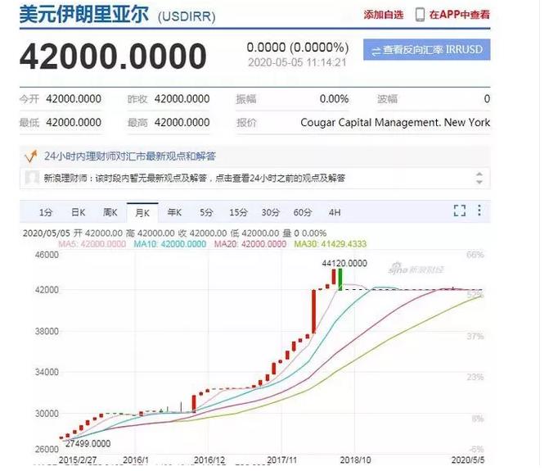Click the 今开 42000.0000 value
Image resolution: width=549 pixels, height=471 pixels.
[x=74, y=99]
